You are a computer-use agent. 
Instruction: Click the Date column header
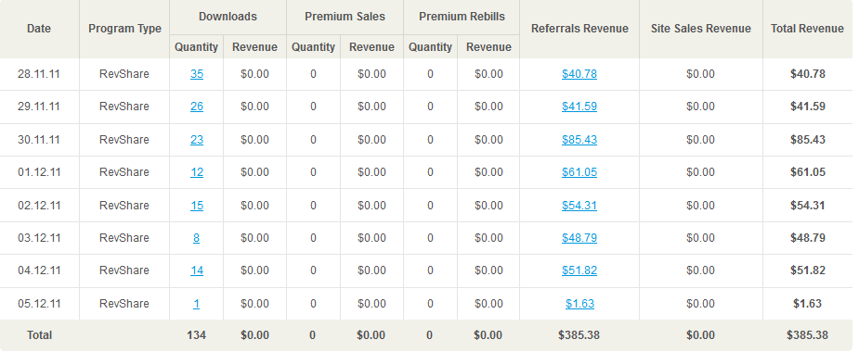point(39,29)
